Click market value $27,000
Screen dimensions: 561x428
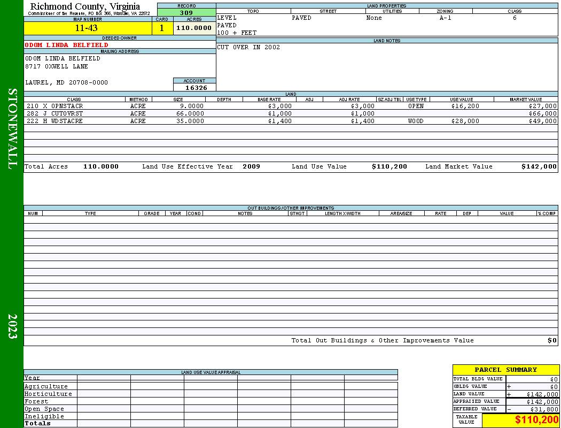point(543,106)
